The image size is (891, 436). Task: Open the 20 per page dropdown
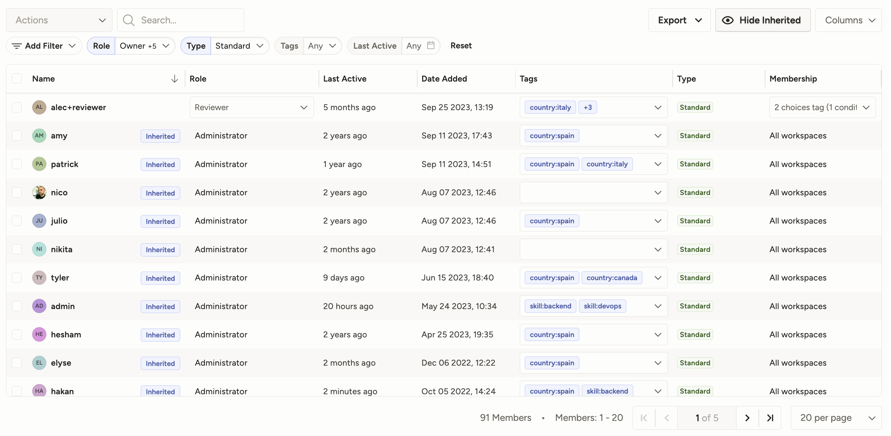[836, 418]
